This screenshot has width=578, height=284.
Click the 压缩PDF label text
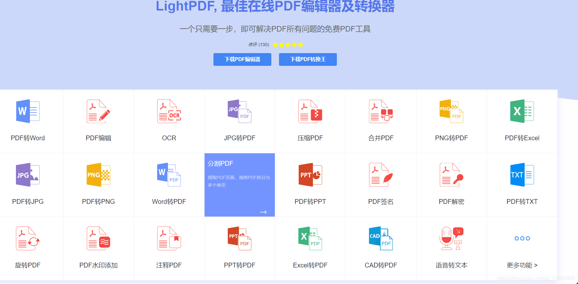310,138
